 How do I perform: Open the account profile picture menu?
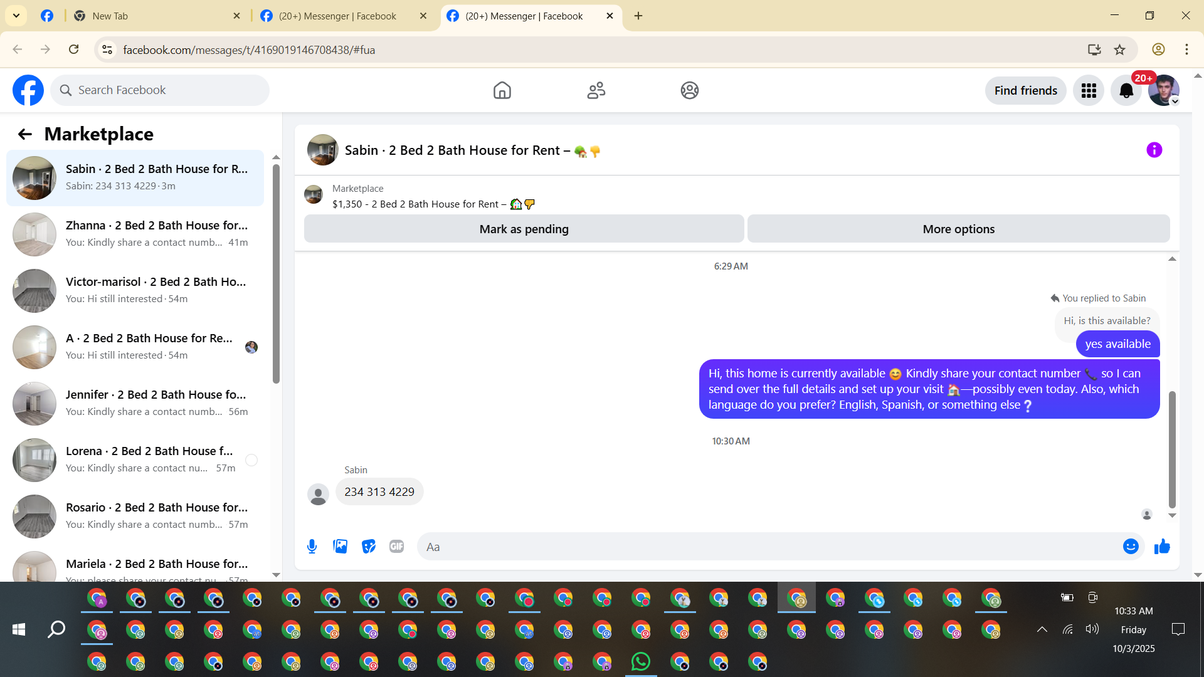click(1164, 91)
